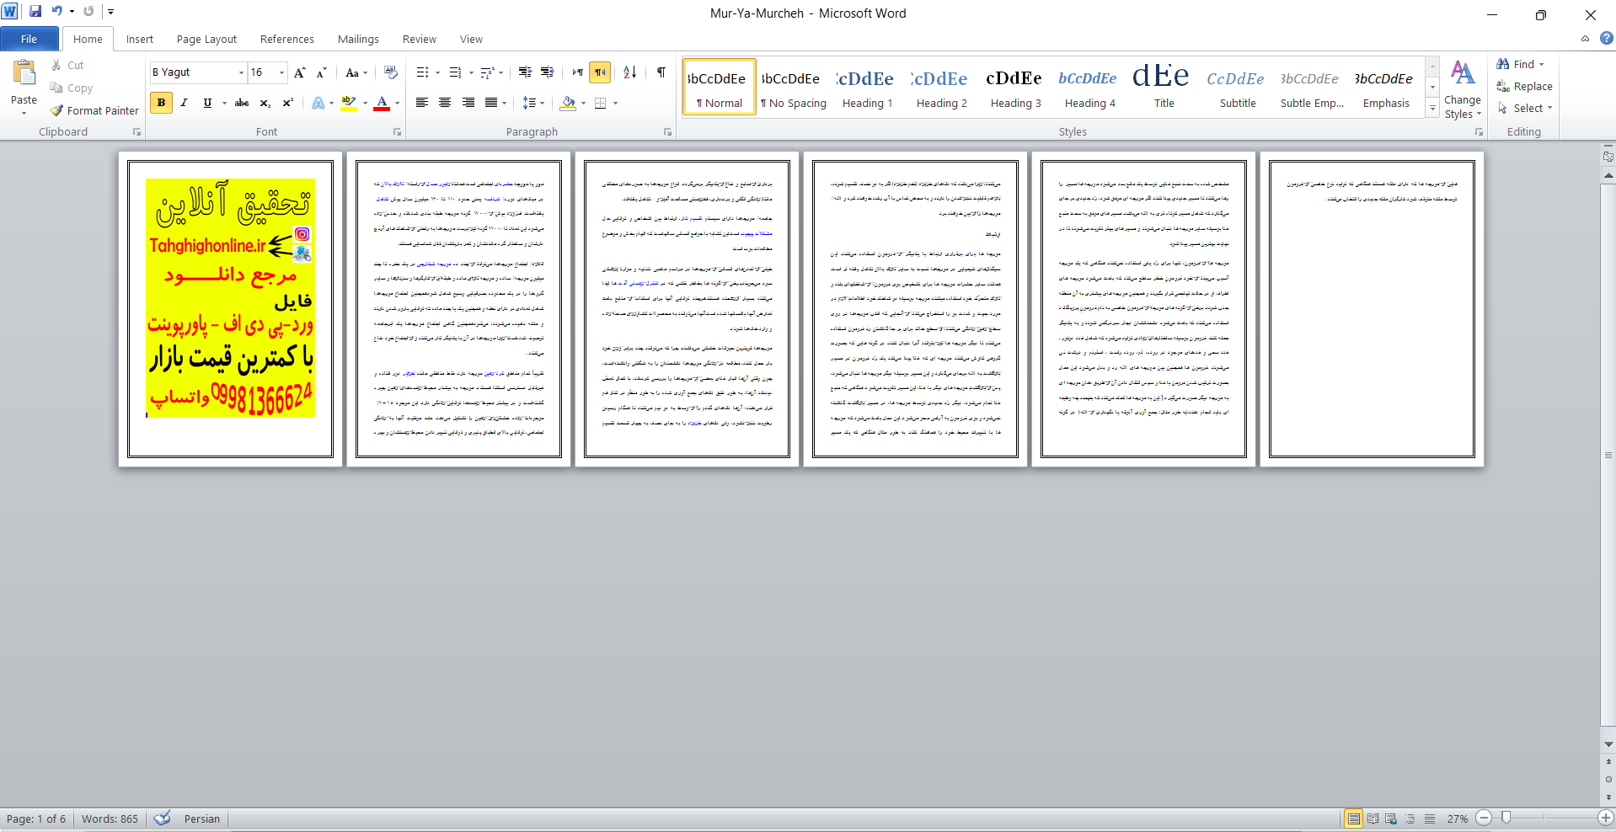Apply the Title style
Viewport: 1616px width, 832px height.
click(1164, 87)
